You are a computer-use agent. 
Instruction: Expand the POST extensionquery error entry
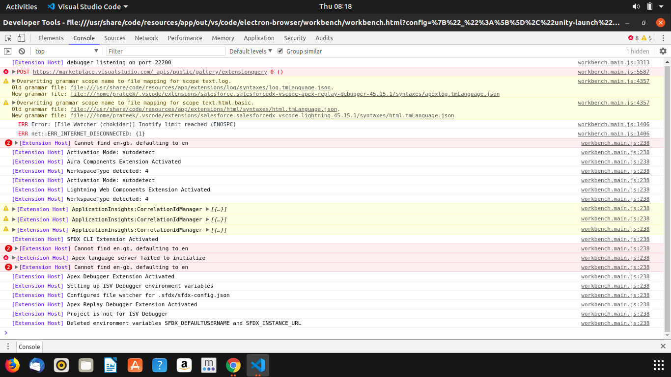pyautogui.click(x=15, y=72)
